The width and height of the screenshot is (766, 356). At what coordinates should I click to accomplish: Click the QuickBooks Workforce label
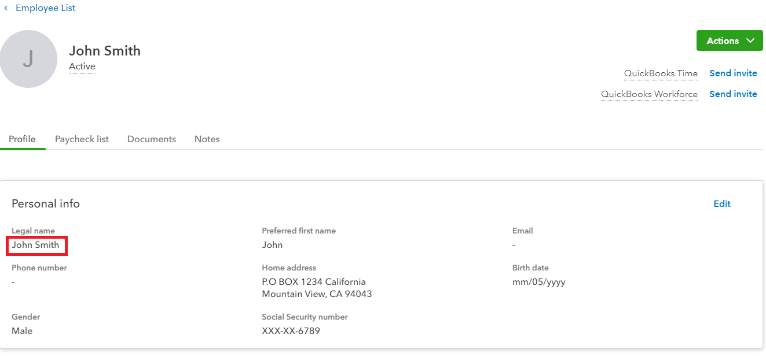point(649,94)
